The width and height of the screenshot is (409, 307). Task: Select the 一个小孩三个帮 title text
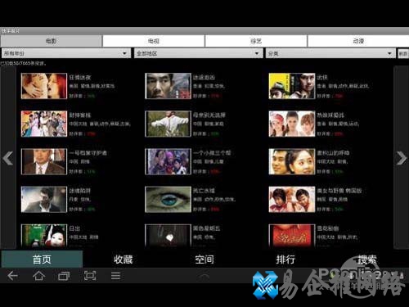[212, 153]
